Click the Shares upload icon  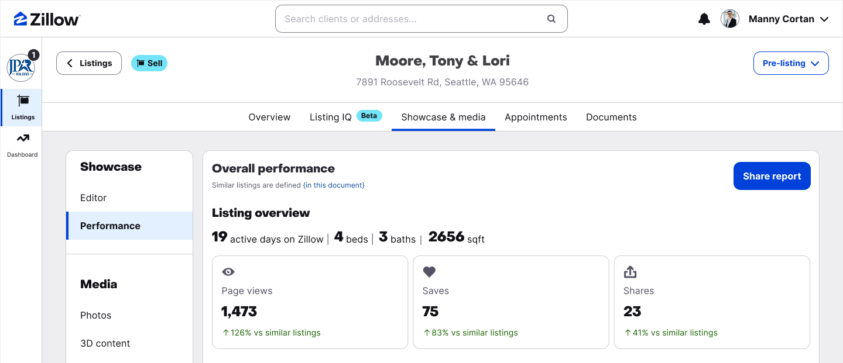tap(630, 272)
